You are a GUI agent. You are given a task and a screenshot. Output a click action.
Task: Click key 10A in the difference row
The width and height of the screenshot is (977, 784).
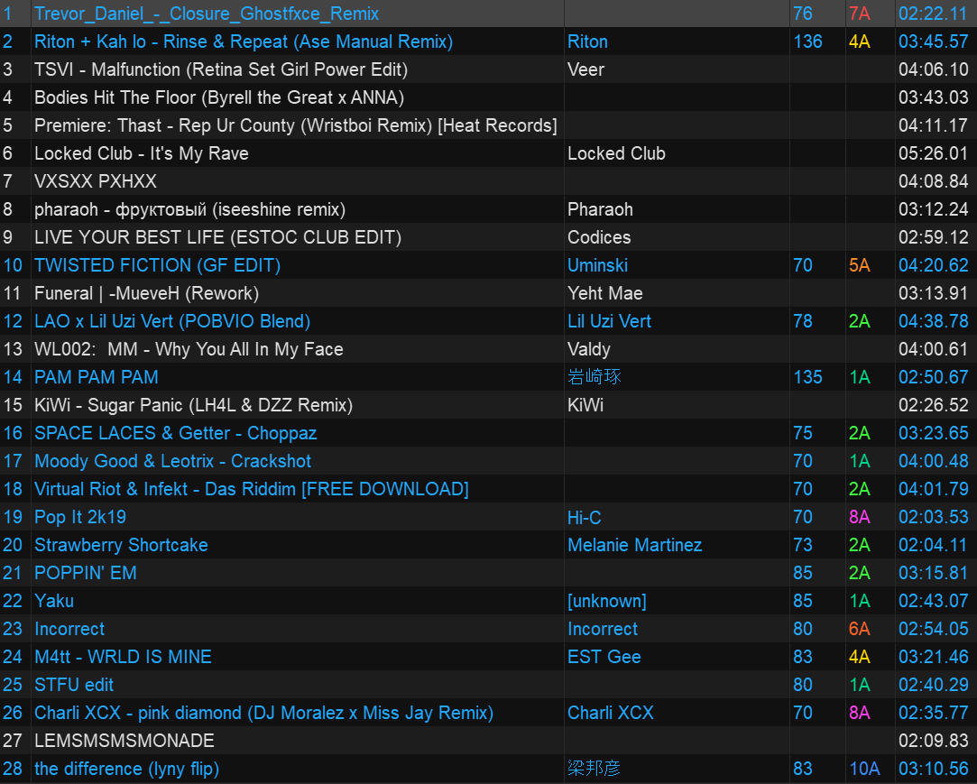point(865,769)
